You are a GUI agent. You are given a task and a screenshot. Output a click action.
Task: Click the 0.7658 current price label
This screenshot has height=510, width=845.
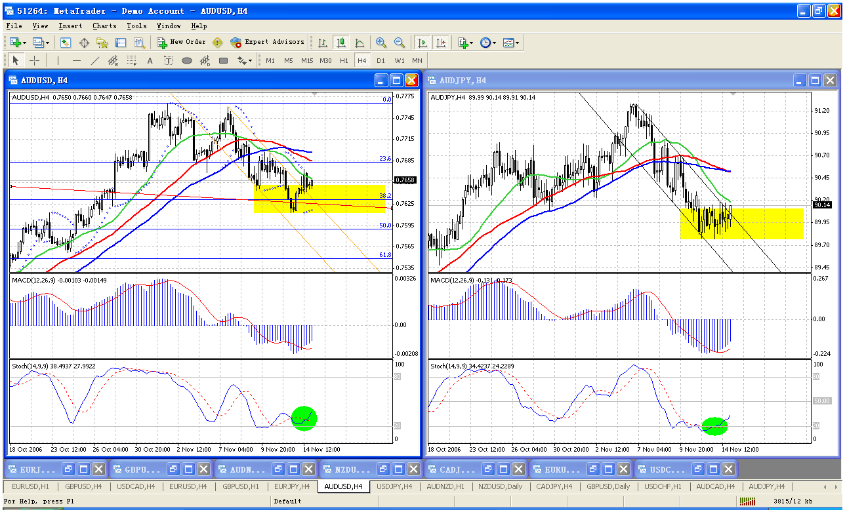point(405,180)
